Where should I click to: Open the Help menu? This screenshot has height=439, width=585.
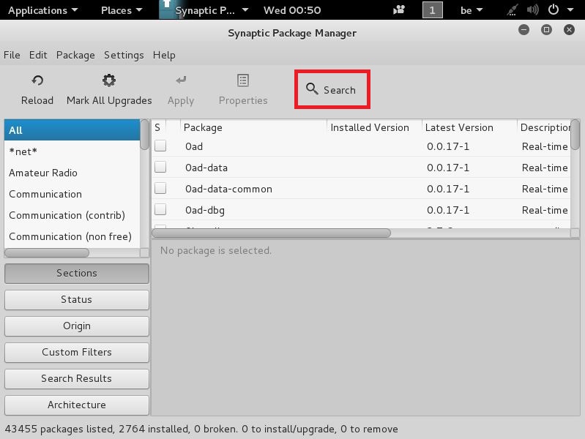pos(164,55)
